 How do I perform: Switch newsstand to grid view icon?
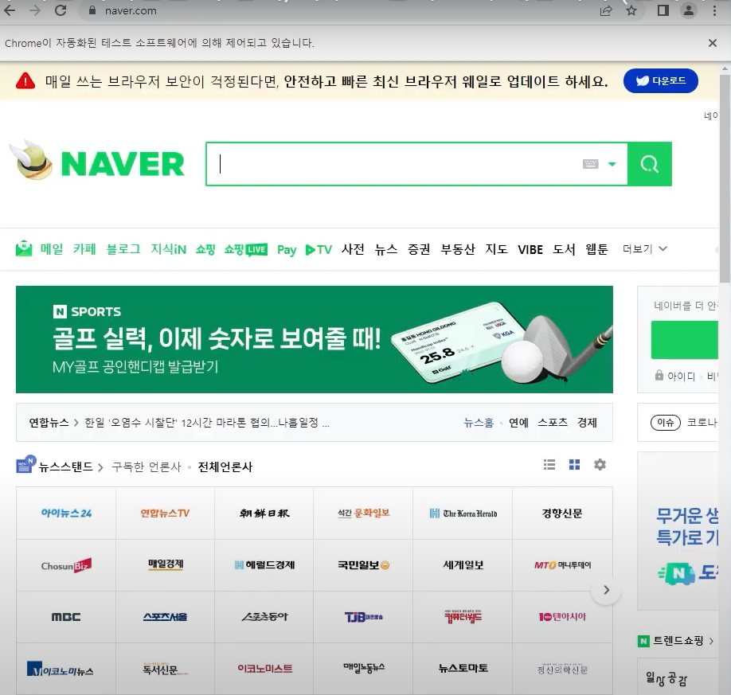pos(574,465)
